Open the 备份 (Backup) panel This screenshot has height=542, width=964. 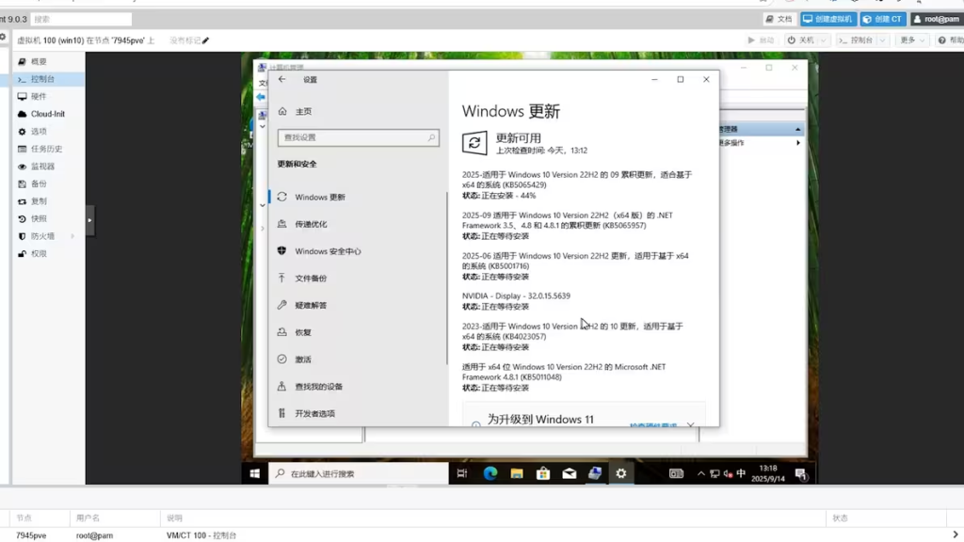click(x=39, y=183)
